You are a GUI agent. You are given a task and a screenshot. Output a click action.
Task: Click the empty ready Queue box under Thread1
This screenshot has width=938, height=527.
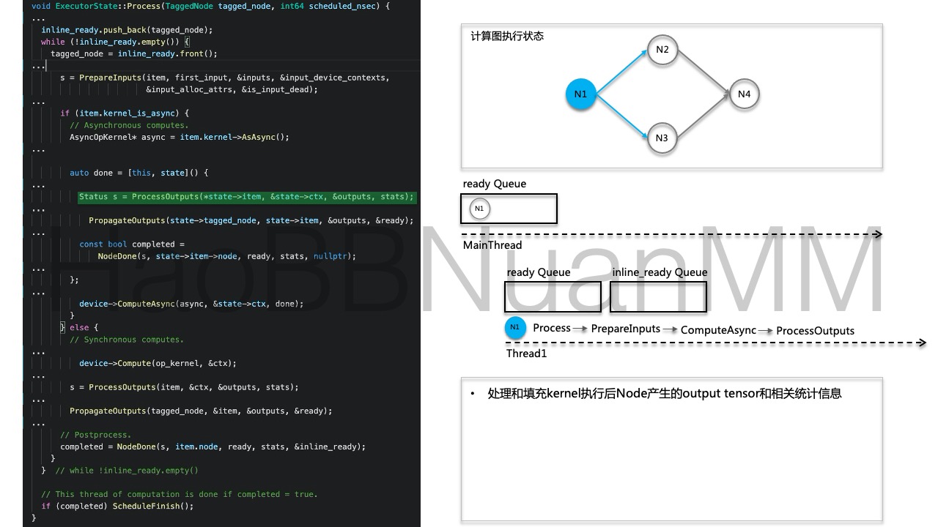point(552,296)
